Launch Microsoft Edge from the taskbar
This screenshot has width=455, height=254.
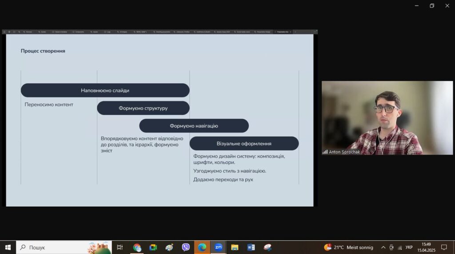coord(202,247)
